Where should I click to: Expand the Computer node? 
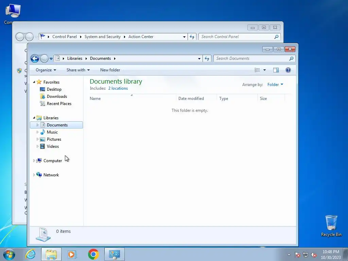(x=34, y=160)
